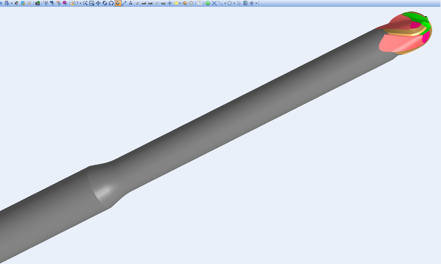Viewport: 441px width, 264px height.
Task: Select the pan (four-arrow) tool
Action: tap(98, 3)
